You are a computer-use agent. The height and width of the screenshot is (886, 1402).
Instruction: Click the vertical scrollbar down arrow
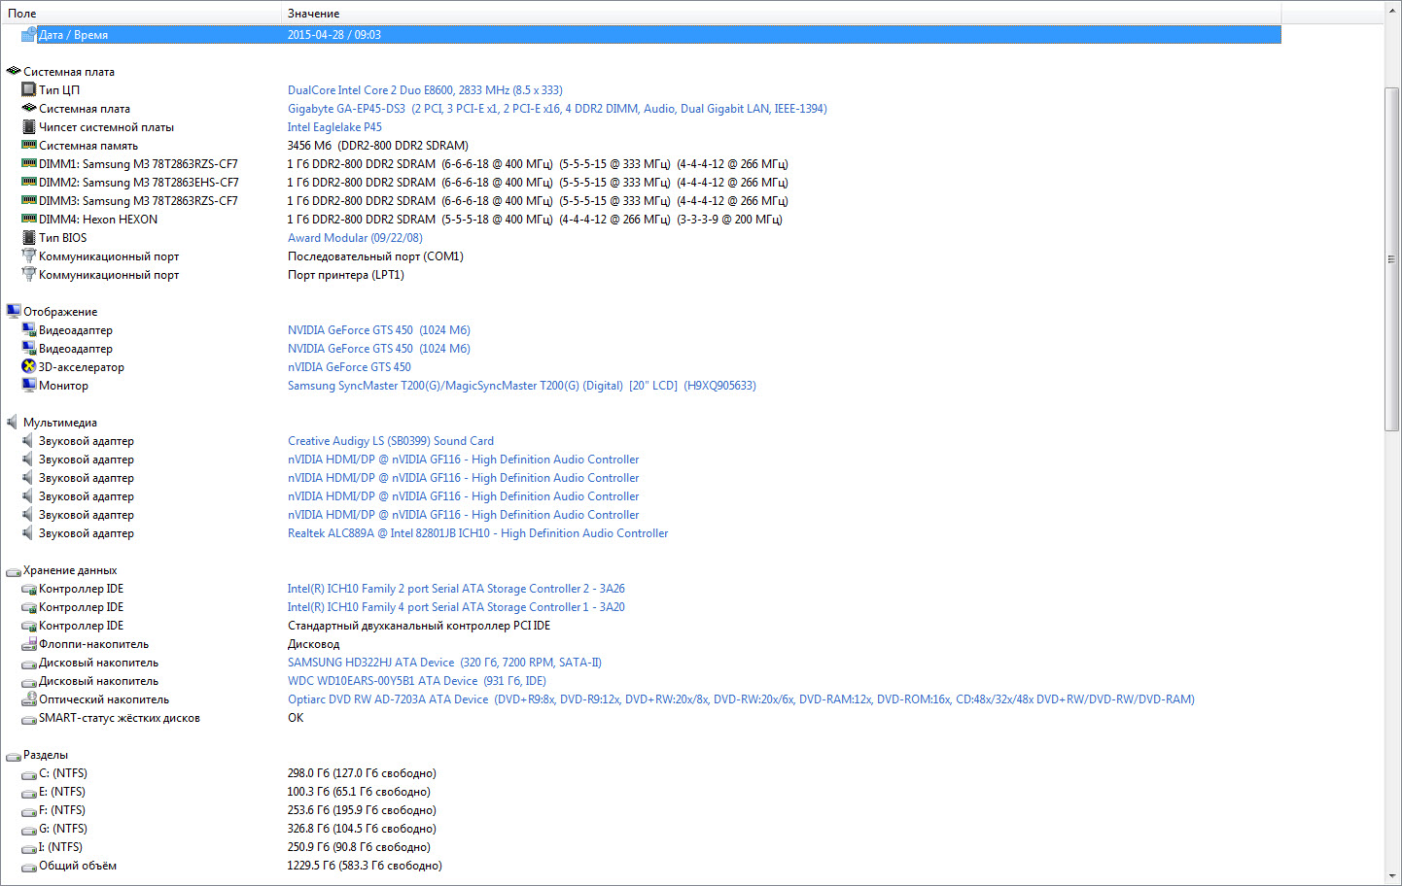(1392, 876)
